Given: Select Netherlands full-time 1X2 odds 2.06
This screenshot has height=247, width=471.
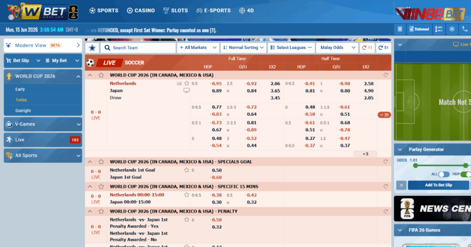Looking at the screenshot, I should tap(275, 84).
